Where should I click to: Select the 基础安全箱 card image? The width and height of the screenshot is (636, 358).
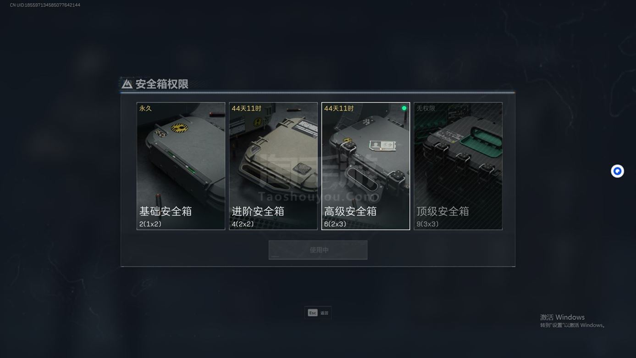pyautogui.click(x=181, y=166)
